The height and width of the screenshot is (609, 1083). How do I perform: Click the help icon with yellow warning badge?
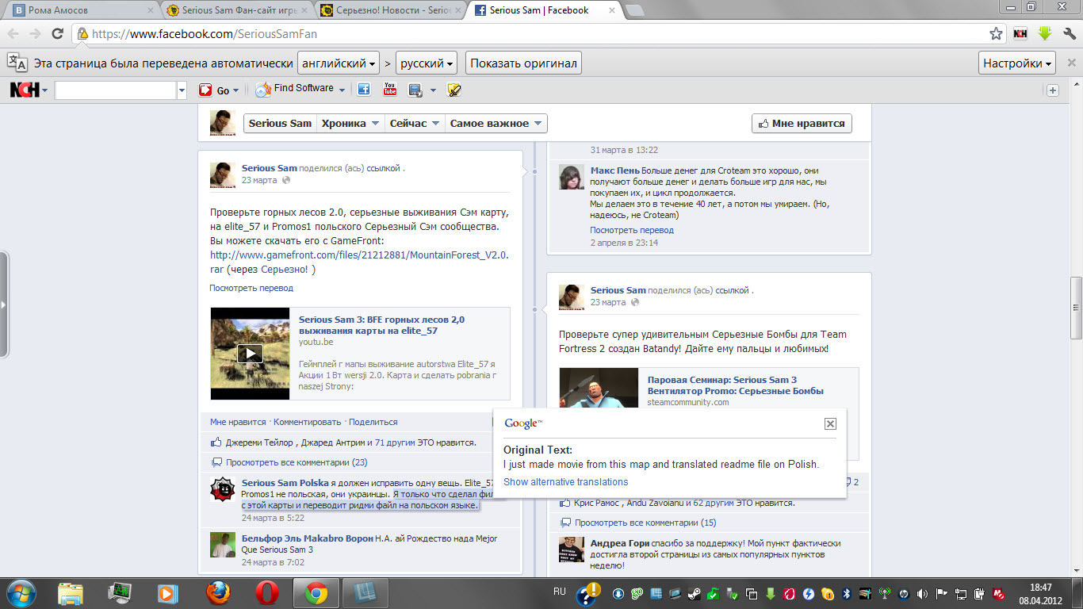click(x=589, y=593)
